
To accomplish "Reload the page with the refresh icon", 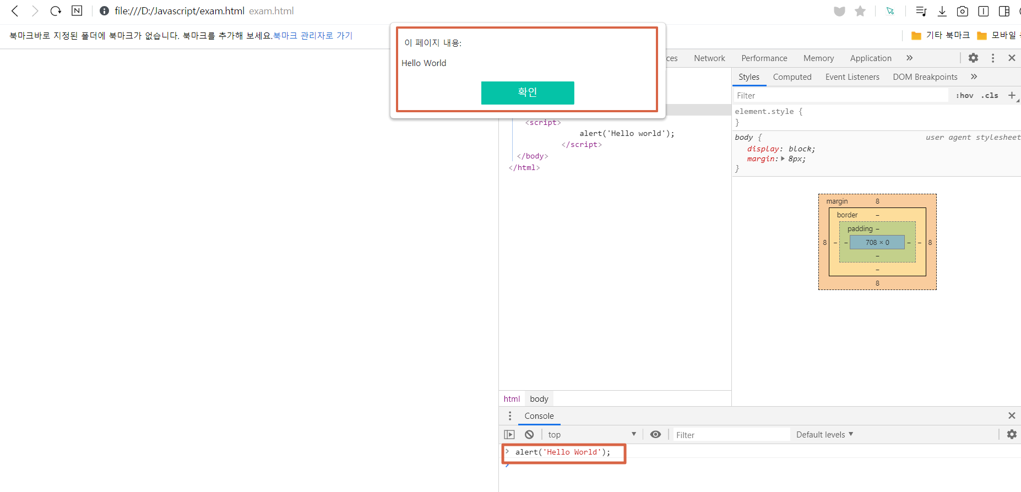I will [56, 11].
